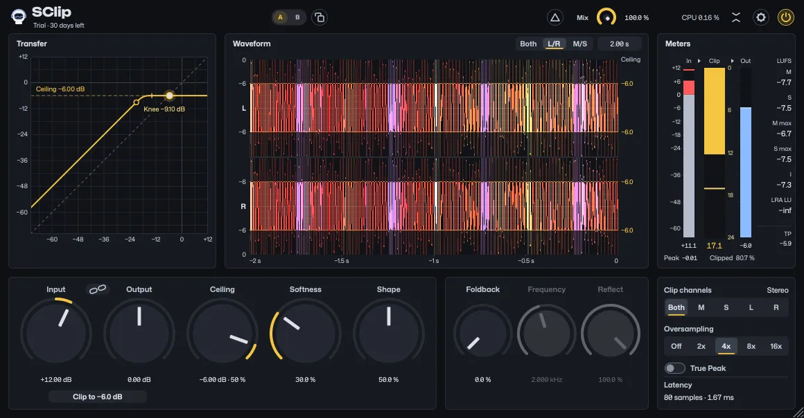Select Both in Clip channels
The width and height of the screenshot is (804, 418).
pyautogui.click(x=676, y=307)
